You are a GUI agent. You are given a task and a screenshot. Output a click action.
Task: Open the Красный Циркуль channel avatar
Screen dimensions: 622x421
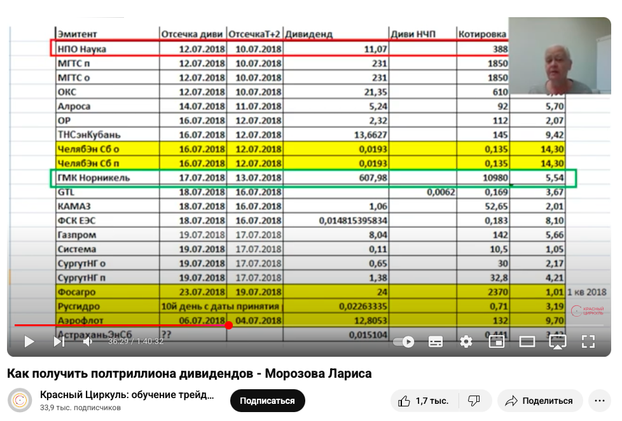coord(20,401)
